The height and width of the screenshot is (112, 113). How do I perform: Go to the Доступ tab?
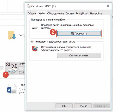[70, 14]
